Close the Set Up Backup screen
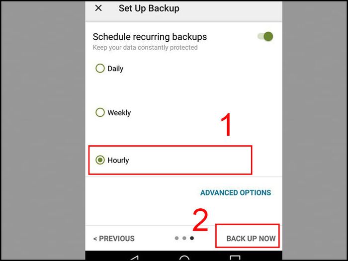Image resolution: width=348 pixels, height=261 pixels. click(98, 8)
